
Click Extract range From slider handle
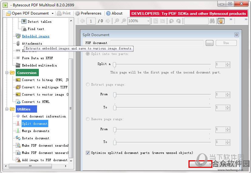[x=115, y=95]
